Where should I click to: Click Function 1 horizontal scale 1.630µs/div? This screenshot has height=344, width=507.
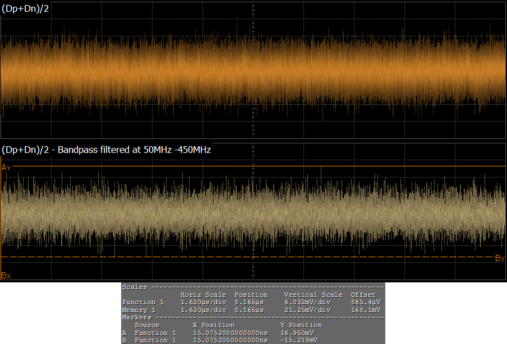(x=203, y=302)
